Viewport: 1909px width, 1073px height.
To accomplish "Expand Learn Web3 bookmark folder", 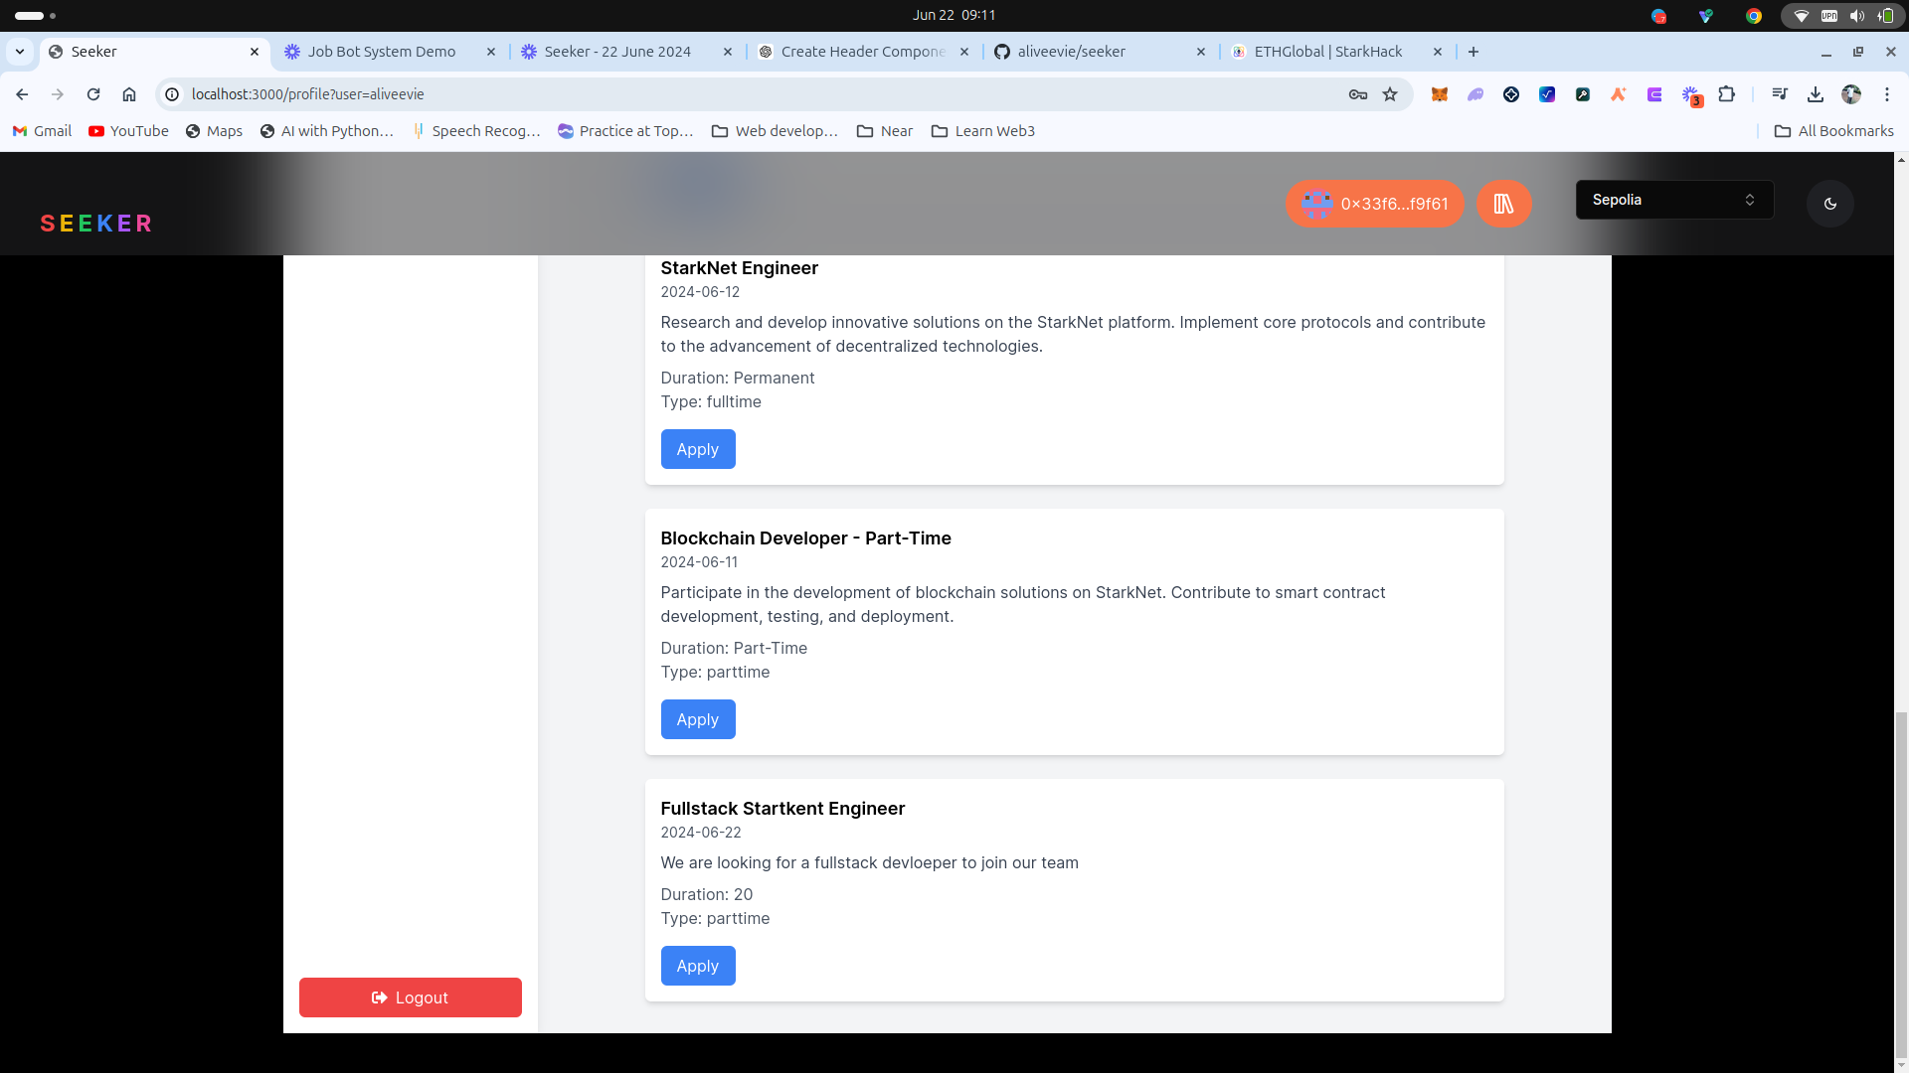I will pyautogui.click(x=983, y=131).
